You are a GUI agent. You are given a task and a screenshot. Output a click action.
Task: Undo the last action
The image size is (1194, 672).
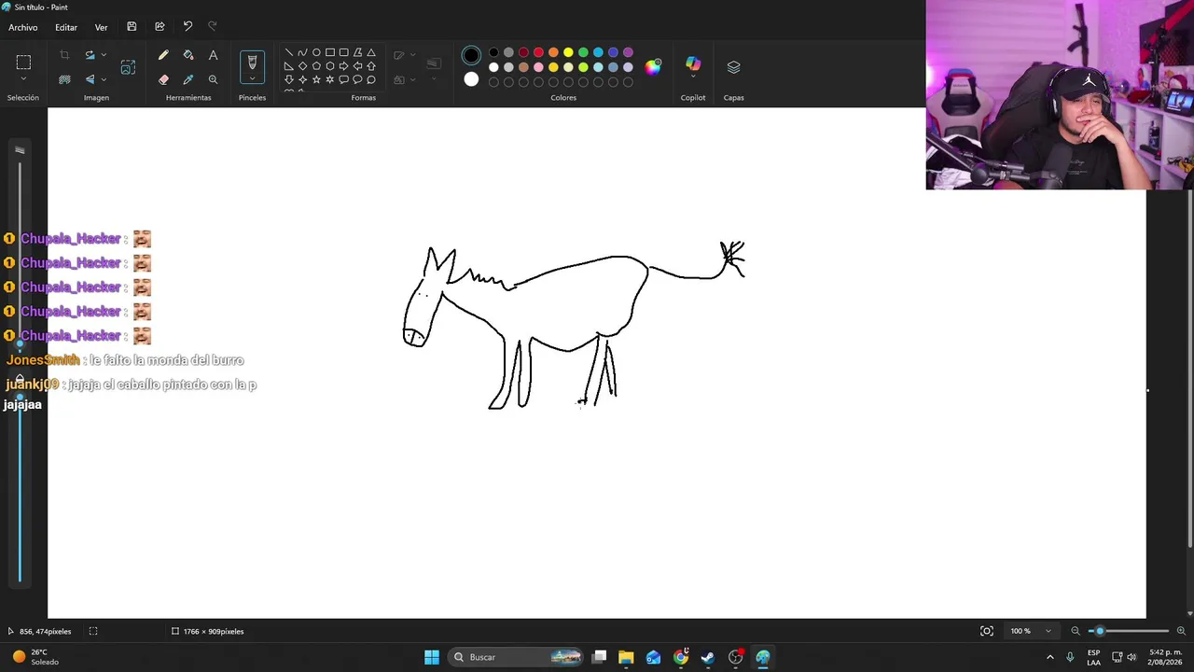(187, 27)
